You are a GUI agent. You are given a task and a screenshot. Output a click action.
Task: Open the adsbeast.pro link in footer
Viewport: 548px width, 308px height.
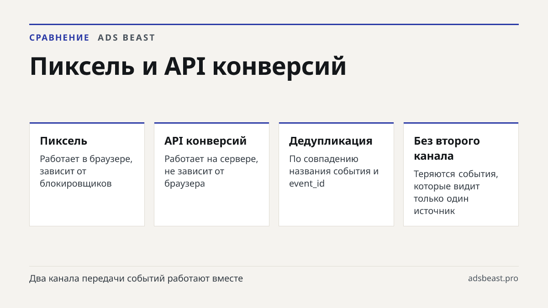click(x=493, y=278)
